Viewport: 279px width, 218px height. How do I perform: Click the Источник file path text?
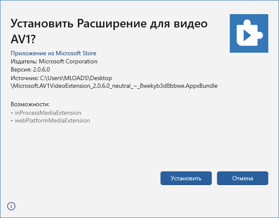click(114, 82)
